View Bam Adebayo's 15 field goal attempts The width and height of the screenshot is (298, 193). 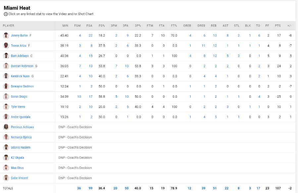coord(91,56)
